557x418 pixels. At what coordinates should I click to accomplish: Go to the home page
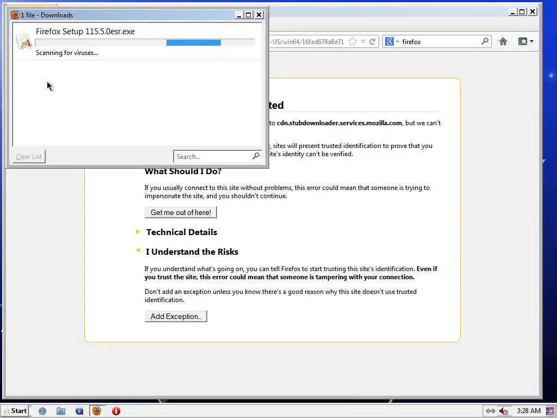503,41
